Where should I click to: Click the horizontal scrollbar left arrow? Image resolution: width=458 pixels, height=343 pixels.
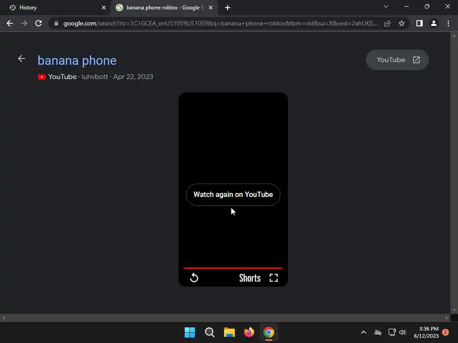tap(4, 318)
